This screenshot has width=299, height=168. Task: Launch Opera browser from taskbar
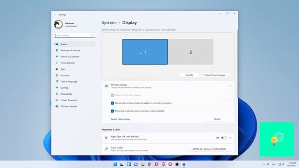[157, 164]
